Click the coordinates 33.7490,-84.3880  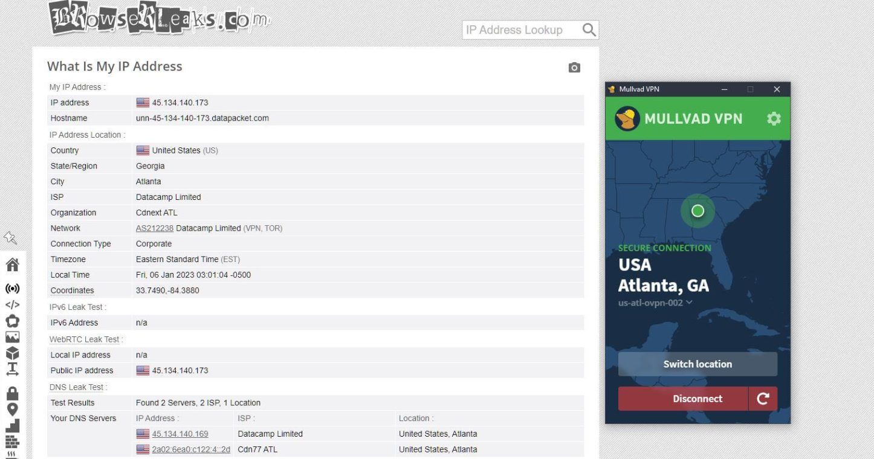[167, 290]
